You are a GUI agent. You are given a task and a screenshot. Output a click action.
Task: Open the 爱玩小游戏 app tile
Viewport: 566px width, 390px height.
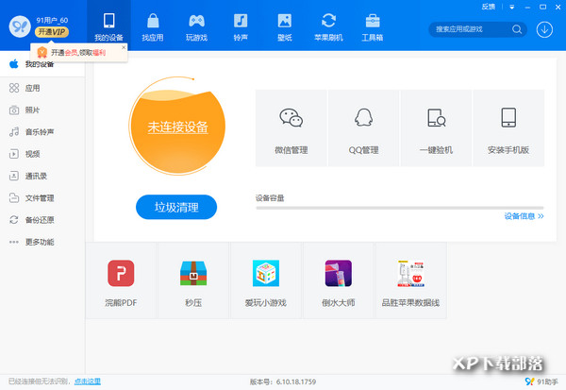click(266, 280)
